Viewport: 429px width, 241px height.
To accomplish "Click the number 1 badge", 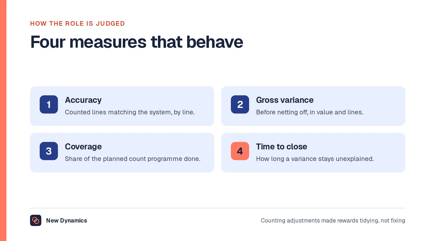I will click(x=49, y=104).
